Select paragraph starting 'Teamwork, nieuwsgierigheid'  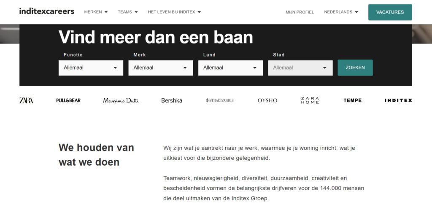264,188
